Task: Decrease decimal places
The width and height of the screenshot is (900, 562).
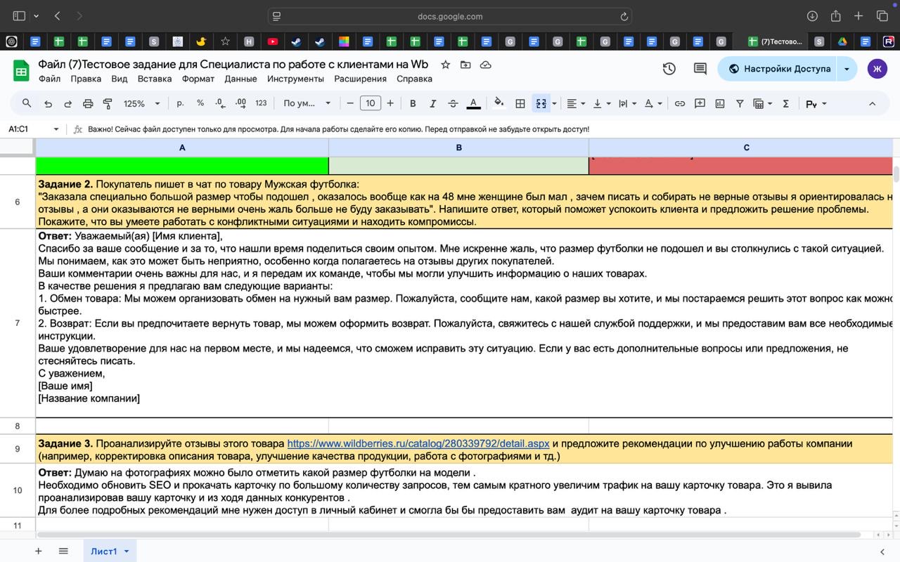Action: [220, 103]
